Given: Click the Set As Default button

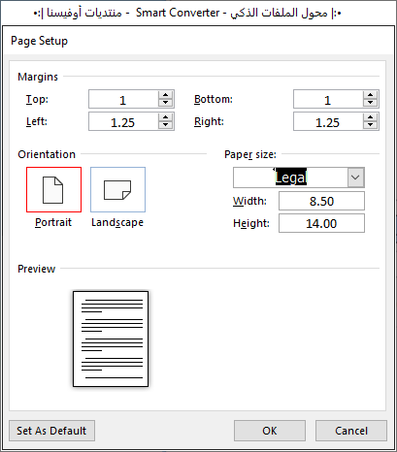Looking at the screenshot, I should 51,431.
